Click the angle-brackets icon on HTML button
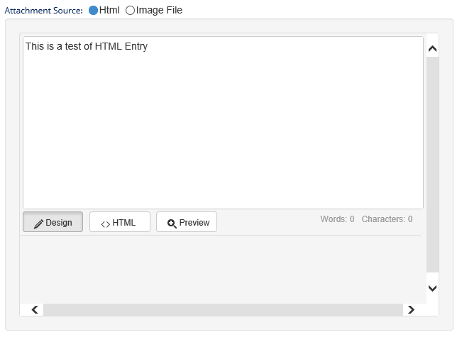 click(105, 224)
